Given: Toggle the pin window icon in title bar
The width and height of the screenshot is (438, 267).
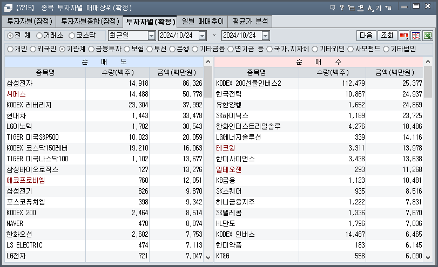Looking at the screenshot, I should [x=360, y=8].
